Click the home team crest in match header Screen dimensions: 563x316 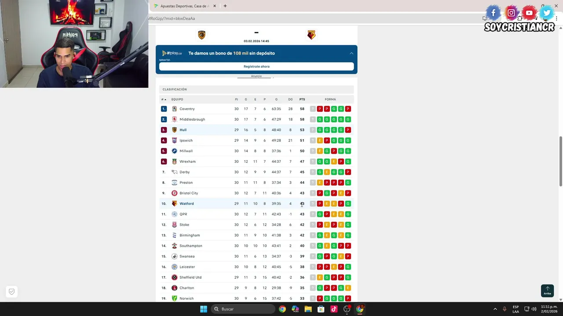pos(202,35)
